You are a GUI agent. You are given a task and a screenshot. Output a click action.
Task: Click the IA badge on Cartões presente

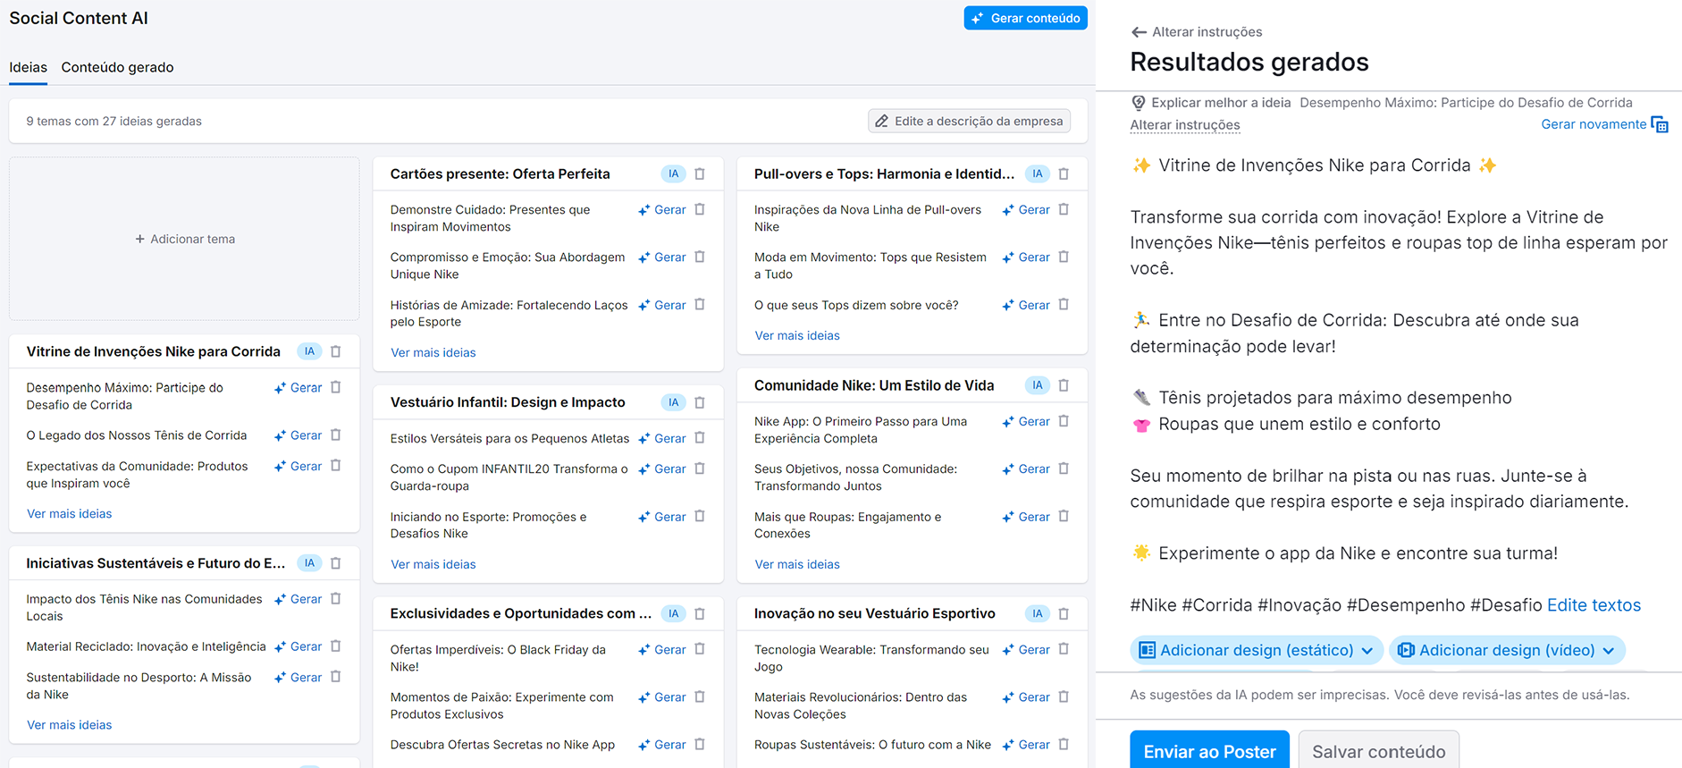click(673, 174)
